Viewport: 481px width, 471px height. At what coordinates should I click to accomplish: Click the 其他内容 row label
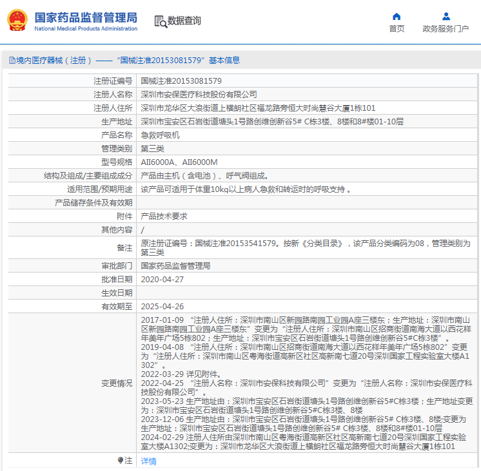tap(117, 229)
